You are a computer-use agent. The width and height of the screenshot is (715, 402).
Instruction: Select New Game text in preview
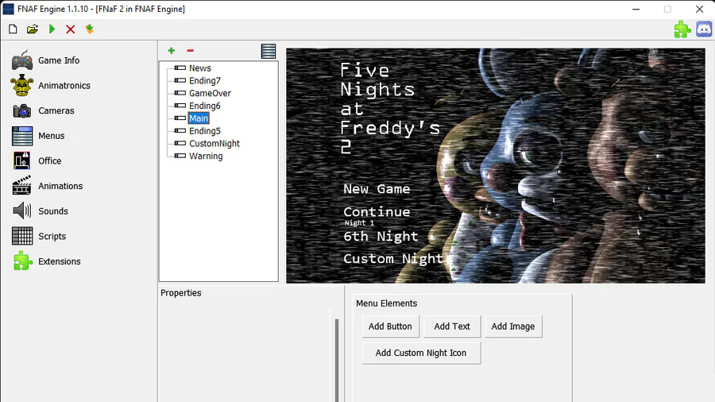point(377,189)
